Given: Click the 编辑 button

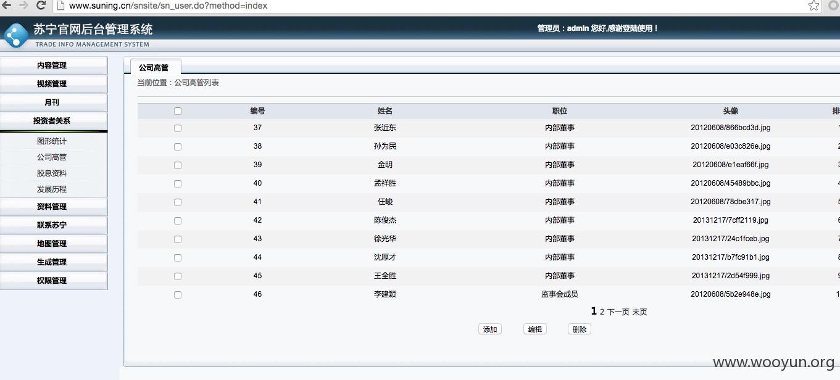Looking at the screenshot, I should [534, 329].
